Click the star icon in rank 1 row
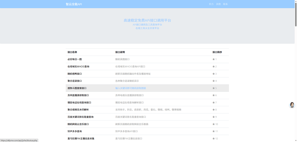 (214, 59)
